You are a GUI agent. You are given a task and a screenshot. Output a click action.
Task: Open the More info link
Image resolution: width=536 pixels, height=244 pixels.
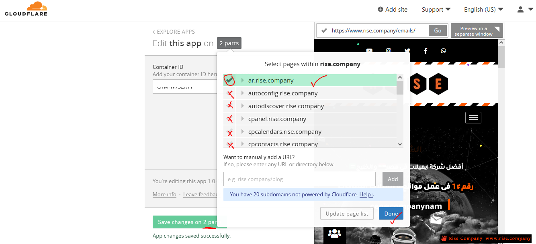[164, 194]
